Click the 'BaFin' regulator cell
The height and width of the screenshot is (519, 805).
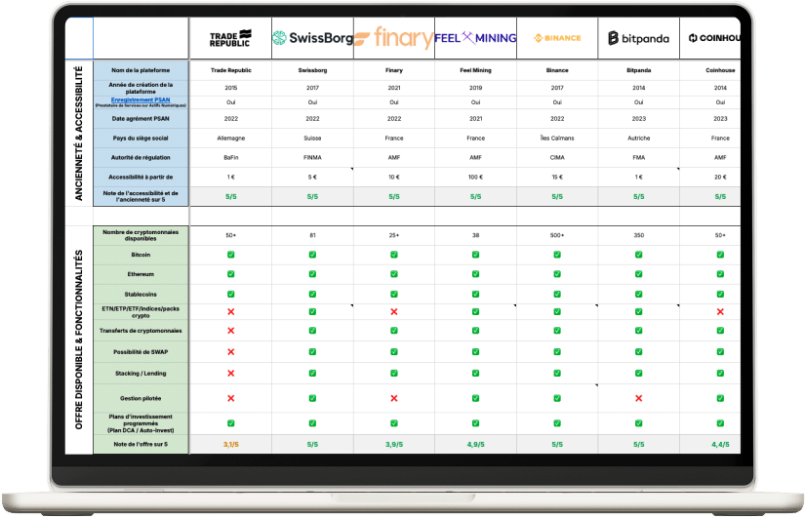(231, 158)
